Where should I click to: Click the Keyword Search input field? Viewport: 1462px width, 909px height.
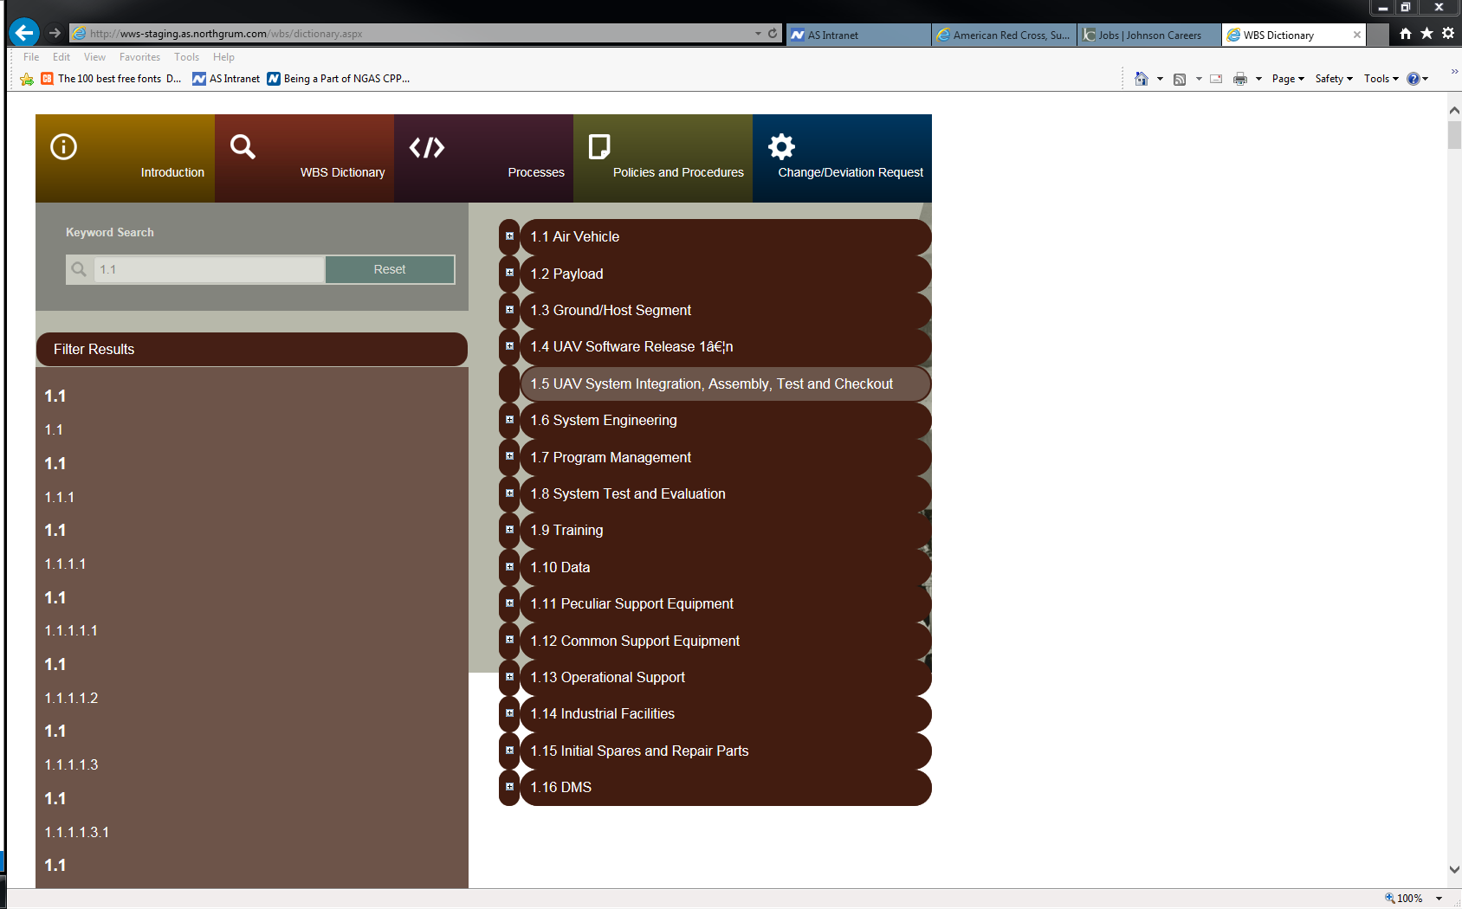[x=208, y=269]
